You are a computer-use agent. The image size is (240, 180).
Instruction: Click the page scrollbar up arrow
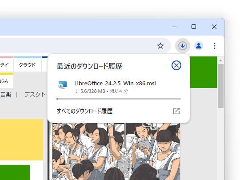[220, 60]
